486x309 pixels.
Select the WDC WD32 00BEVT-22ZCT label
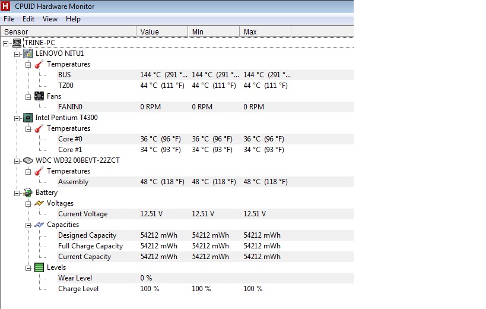[x=78, y=160]
